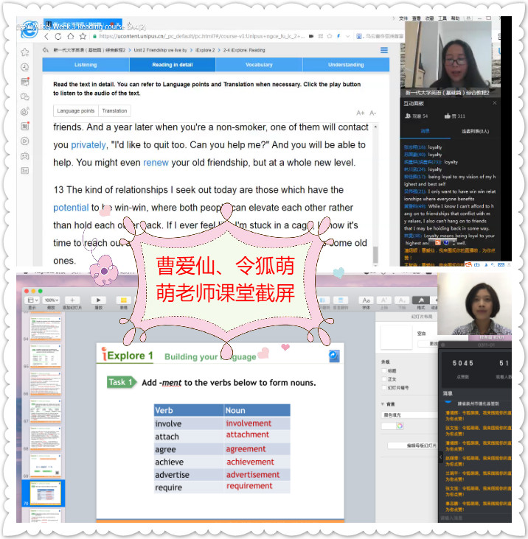
Task: Toggle the 幻灯片编号 slide number checkbox
Action: pyautogui.click(x=385, y=388)
